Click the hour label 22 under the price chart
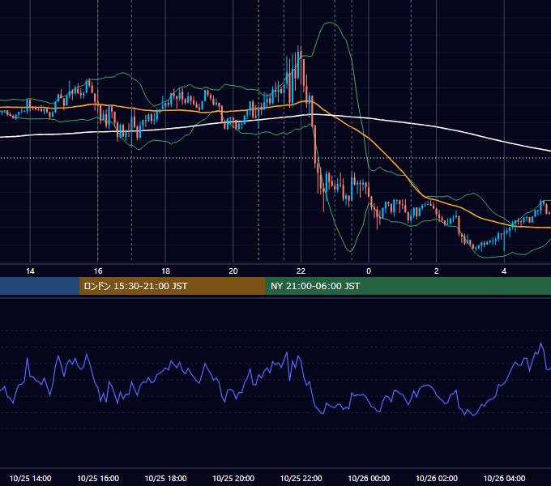Image resolution: width=551 pixels, height=486 pixels. tap(301, 271)
